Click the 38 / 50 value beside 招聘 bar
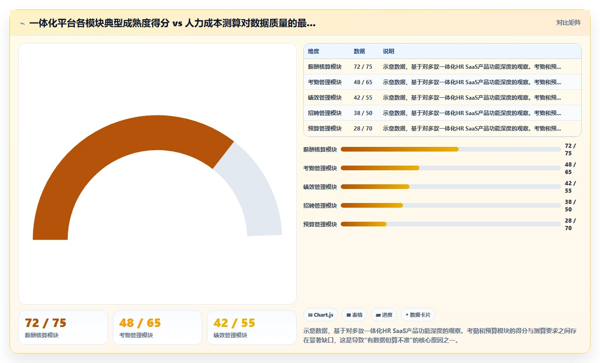 [571, 206]
